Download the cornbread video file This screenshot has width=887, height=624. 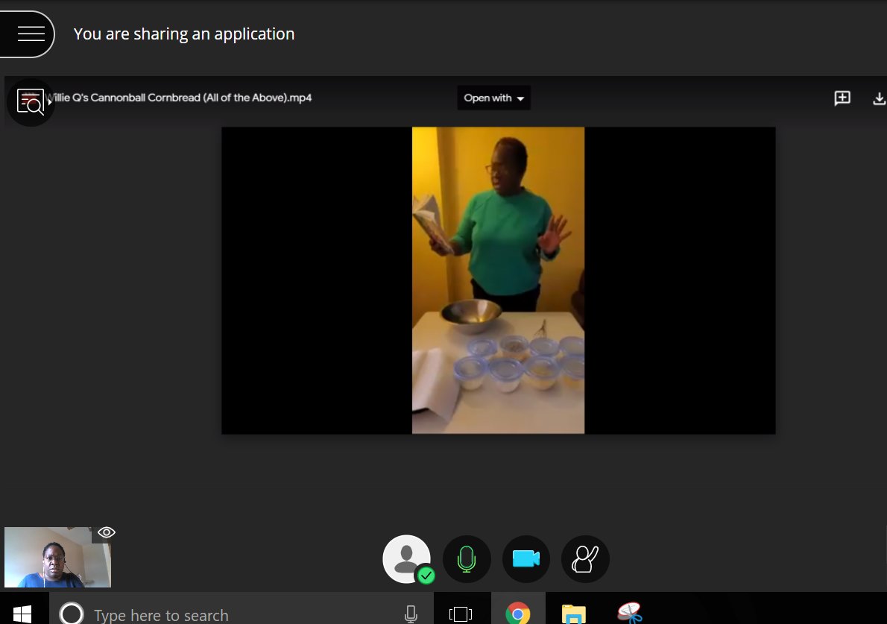point(879,98)
